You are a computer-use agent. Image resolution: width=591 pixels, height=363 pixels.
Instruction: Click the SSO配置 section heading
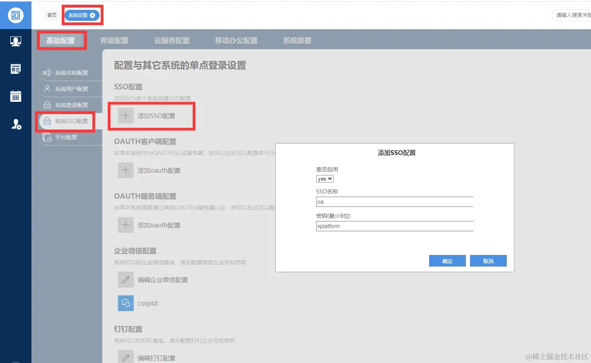point(128,87)
